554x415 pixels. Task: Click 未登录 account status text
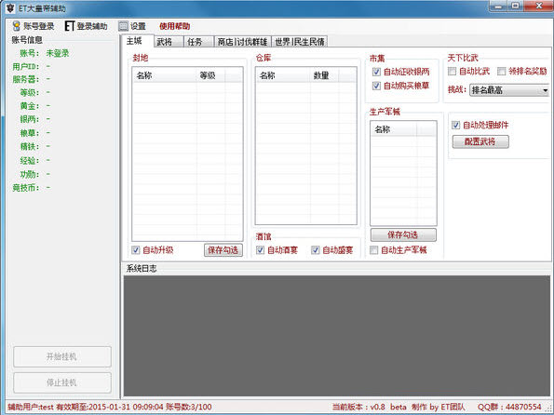pos(57,53)
